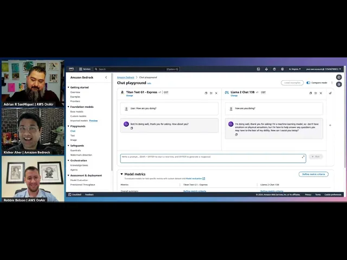Click the Amazon logo beside Titan Text
This screenshot has width=347, height=260.
tap(123, 93)
